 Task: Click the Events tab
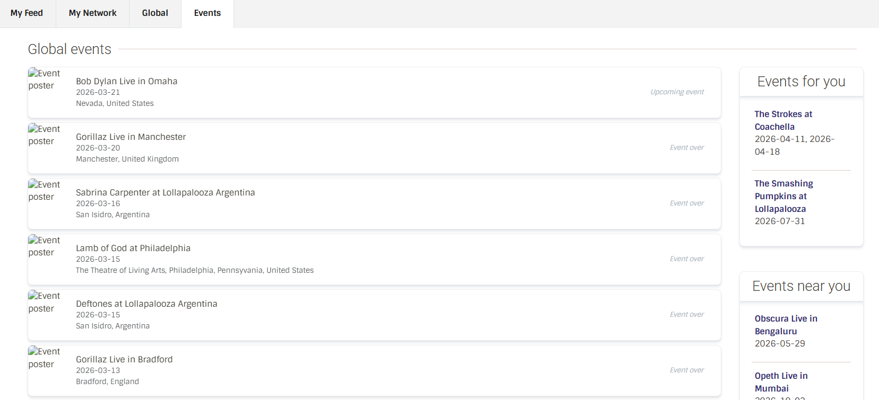(207, 13)
